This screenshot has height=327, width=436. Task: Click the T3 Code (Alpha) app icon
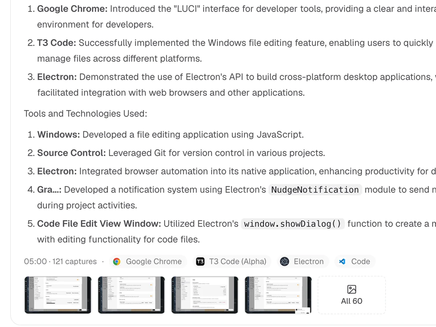pos(200,262)
